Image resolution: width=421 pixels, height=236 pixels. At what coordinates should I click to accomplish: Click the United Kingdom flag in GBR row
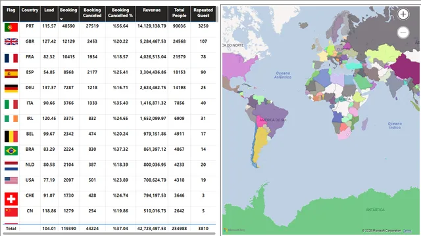(11, 42)
